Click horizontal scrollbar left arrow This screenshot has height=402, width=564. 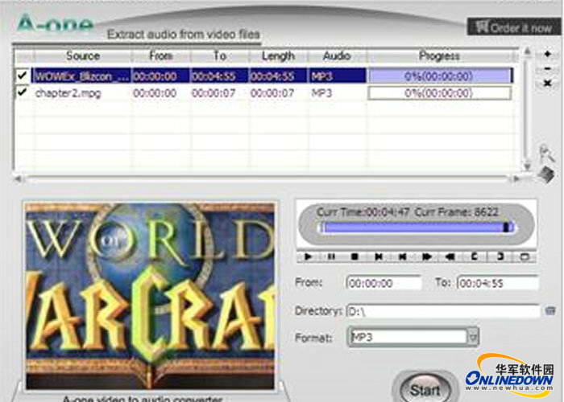pos(18,178)
